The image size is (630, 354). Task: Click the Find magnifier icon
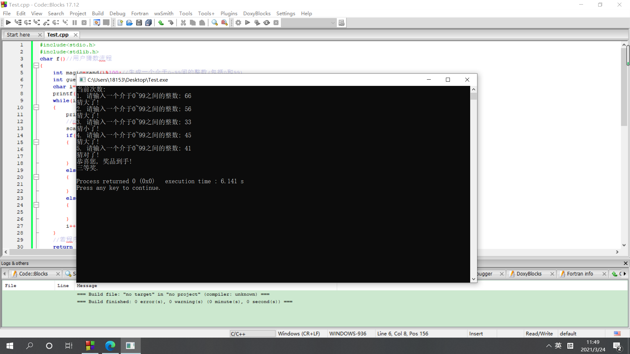click(215, 23)
